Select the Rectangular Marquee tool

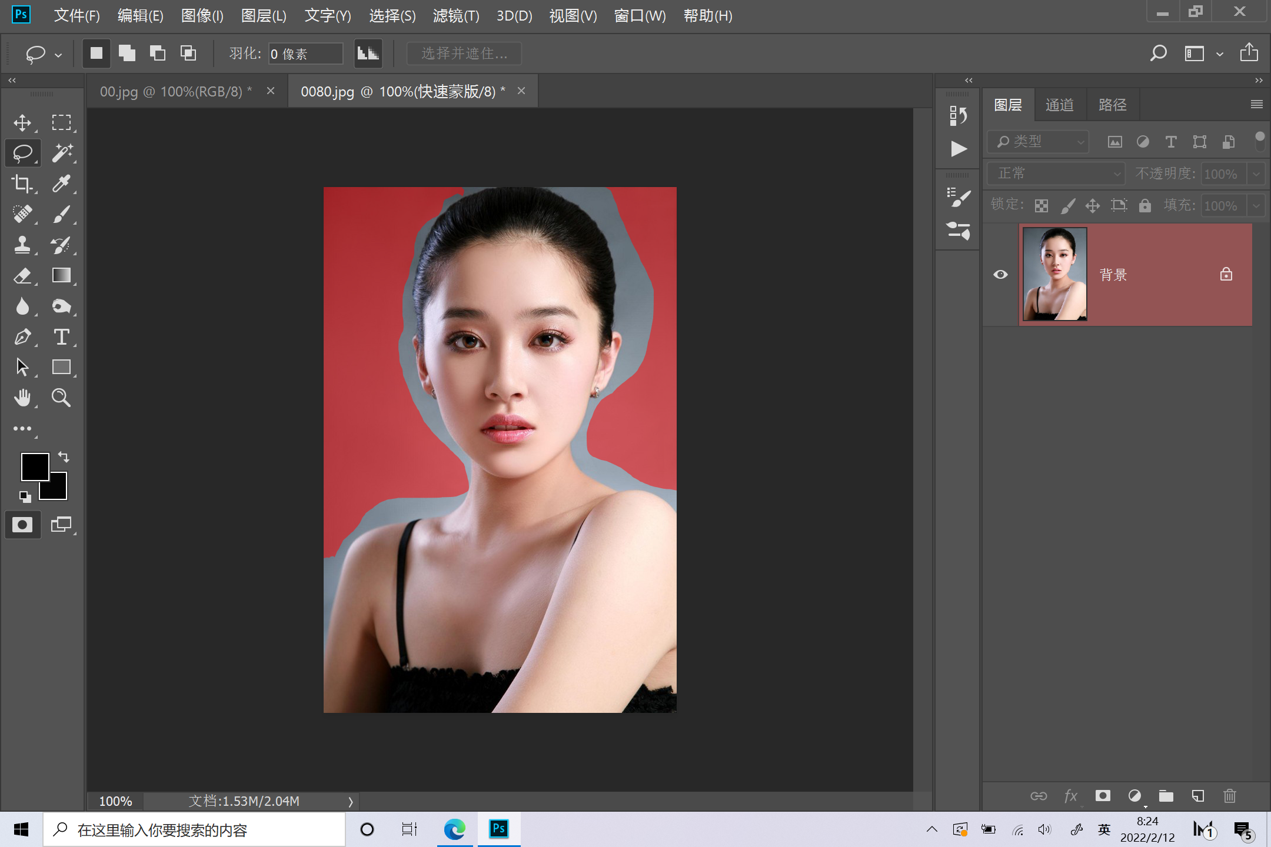61,123
